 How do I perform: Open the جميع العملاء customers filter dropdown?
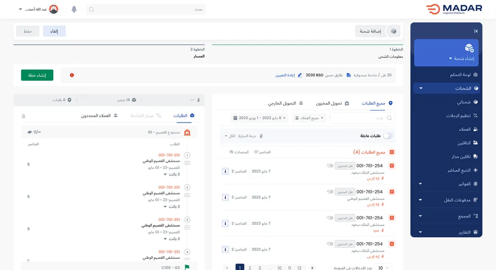tap(309, 118)
